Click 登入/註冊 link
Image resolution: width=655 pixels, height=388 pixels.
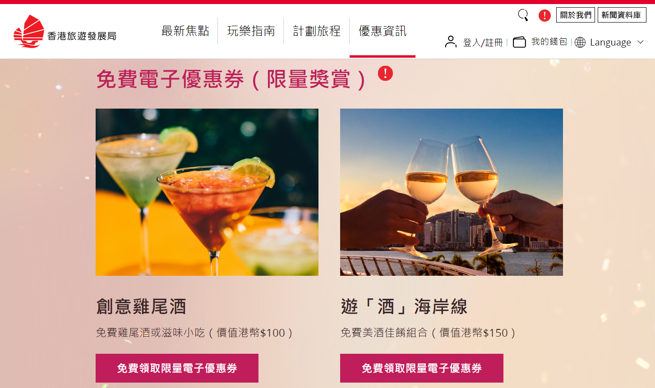point(483,42)
